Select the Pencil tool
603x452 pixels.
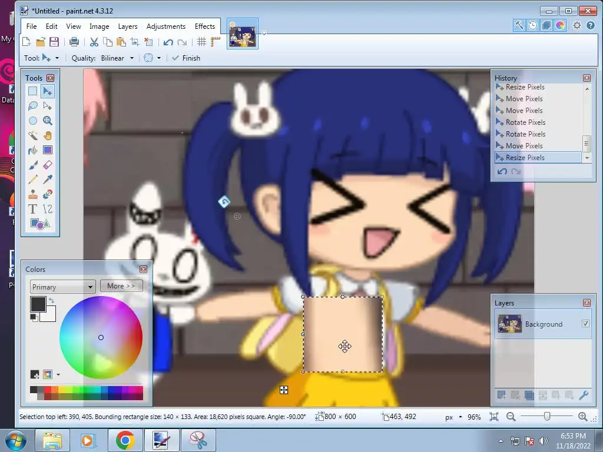coord(33,180)
